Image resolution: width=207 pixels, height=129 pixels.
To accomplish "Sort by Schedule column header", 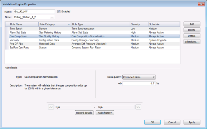I will (x=164, y=24).
